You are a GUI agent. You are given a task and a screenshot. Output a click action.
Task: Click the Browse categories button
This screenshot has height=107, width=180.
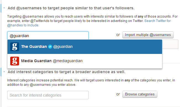(x=140, y=94)
